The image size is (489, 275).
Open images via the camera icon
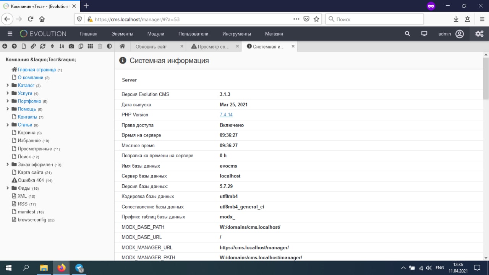71,46
